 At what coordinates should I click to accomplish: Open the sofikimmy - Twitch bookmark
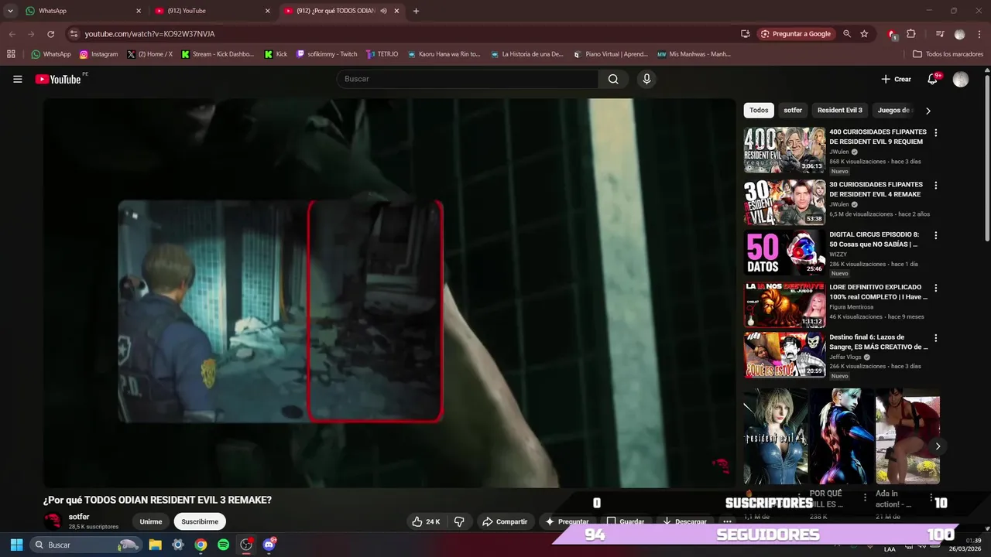[x=327, y=54]
